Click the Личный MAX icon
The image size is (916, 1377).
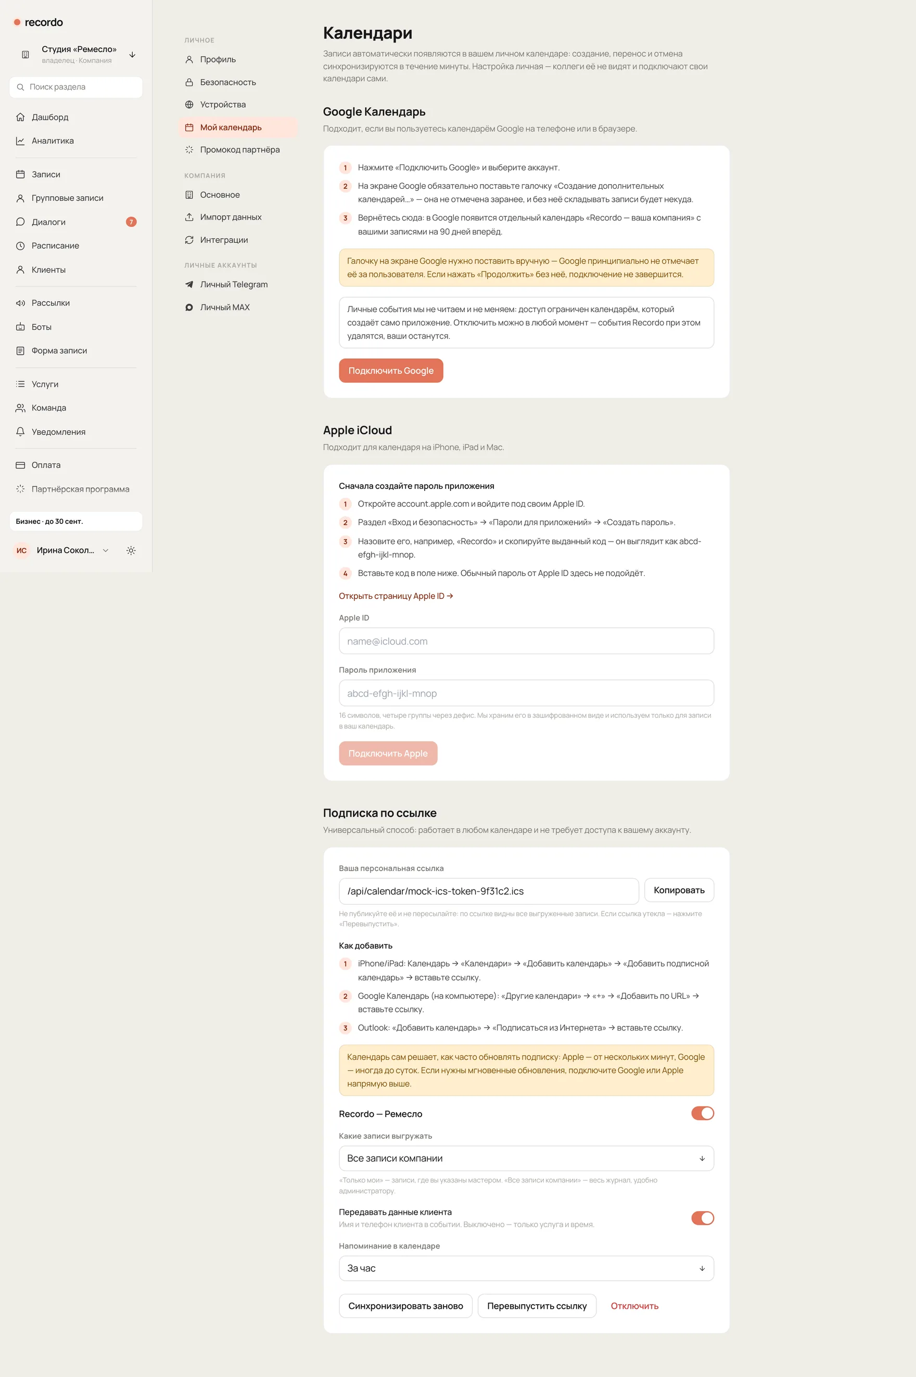pyautogui.click(x=189, y=307)
